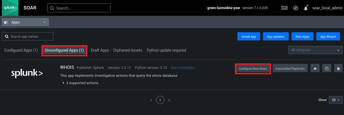Open the Apps navigation dropdown
The image size is (344, 115).
coord(25,22)
